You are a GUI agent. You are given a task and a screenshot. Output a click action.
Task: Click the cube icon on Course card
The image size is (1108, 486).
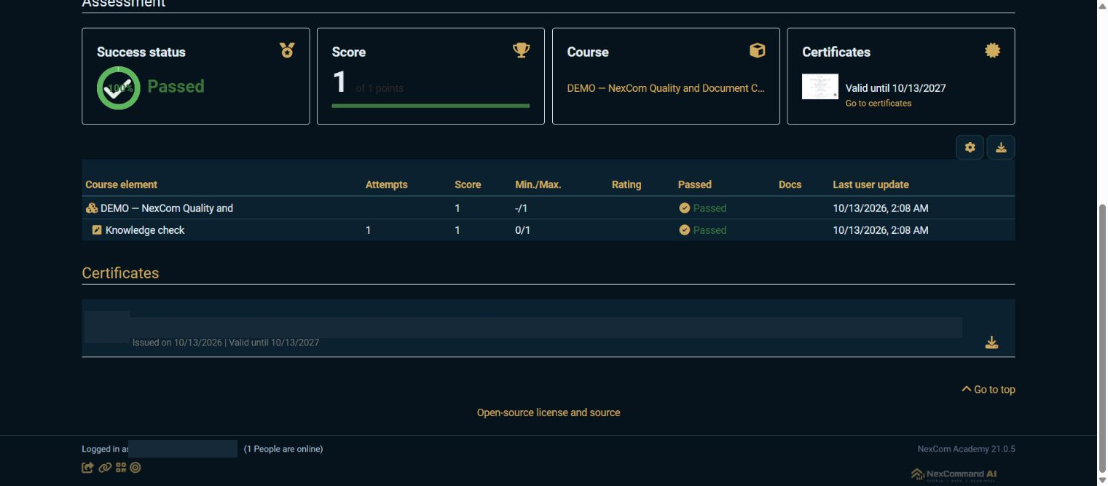pyautogui.click(x=758, y=50)
